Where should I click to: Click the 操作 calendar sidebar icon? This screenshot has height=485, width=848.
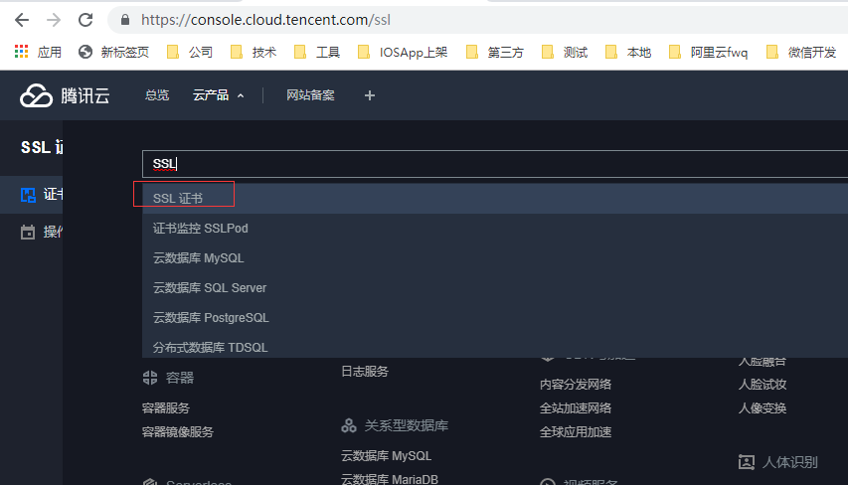pyautogui.click(x=28, y=233)
